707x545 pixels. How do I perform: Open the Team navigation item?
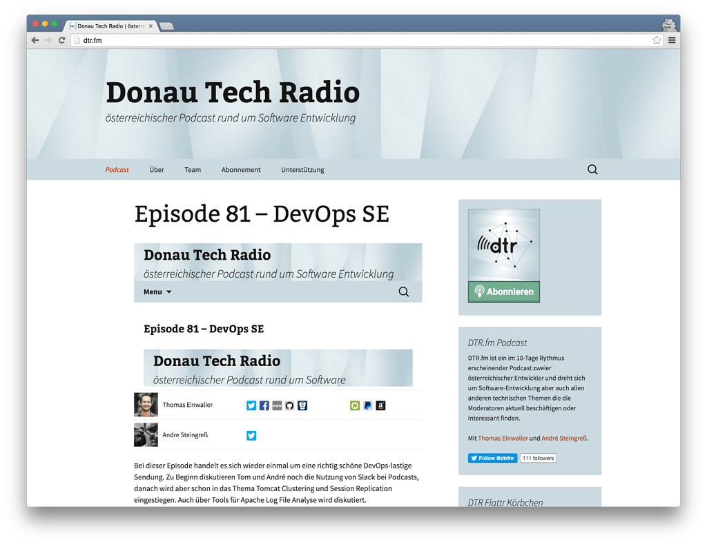pyautogui.click(x=193, y=169)
